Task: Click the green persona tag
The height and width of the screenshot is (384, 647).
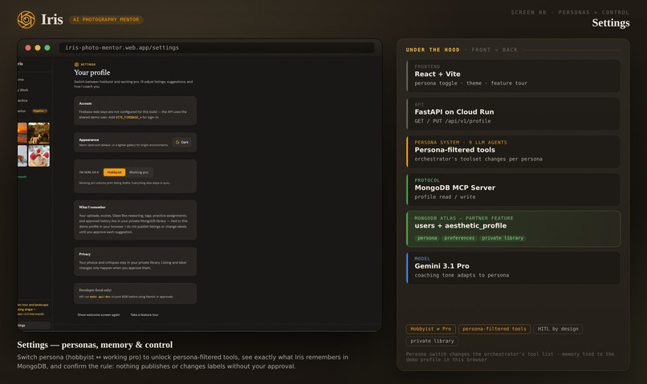Action: pos(427,238)
